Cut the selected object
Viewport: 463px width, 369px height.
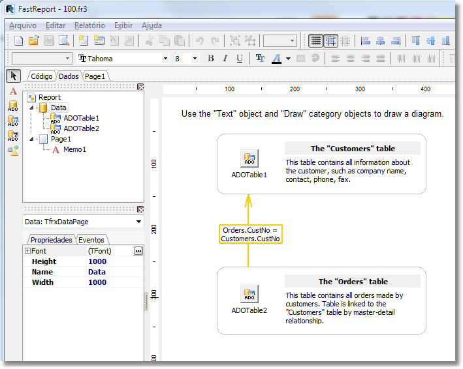pyautogui.click(x=149, y=40)
